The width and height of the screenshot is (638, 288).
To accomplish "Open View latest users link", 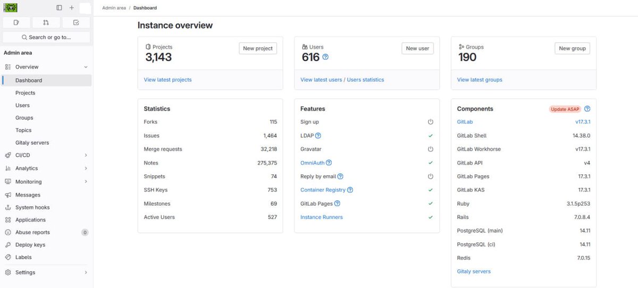I will (321, 80).
